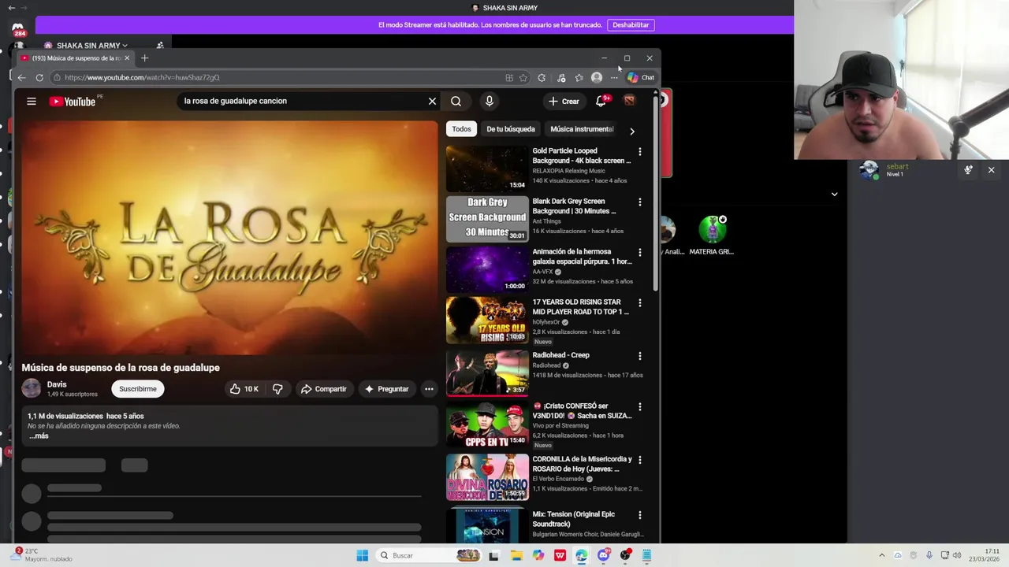Open browser extensions puzzle icon
Viewport: 1009px width, 567px height.
pyautogui.click(x=542, y=77)
